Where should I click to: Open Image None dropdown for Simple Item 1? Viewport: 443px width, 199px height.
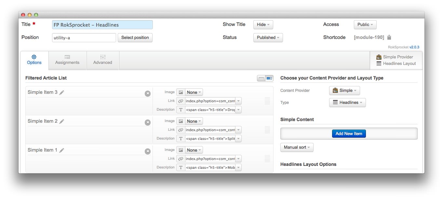(194, 150)
